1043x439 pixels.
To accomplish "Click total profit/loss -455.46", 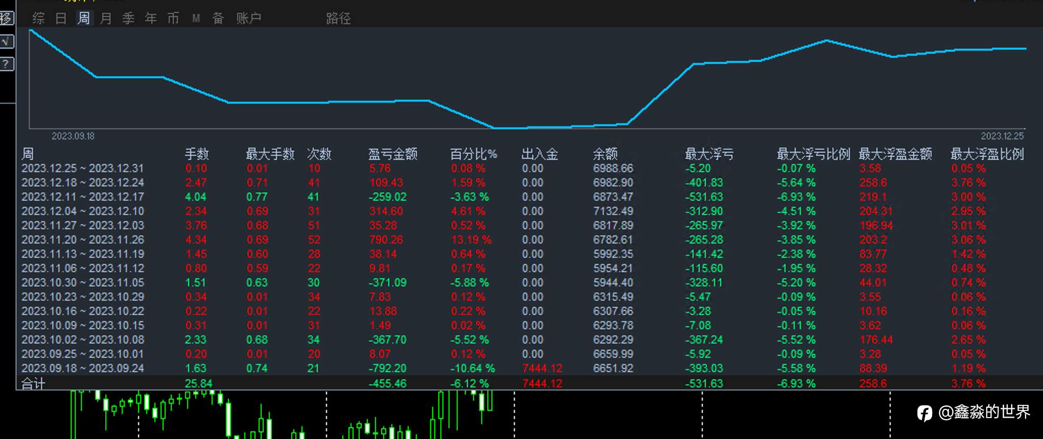I will [387, 383].
